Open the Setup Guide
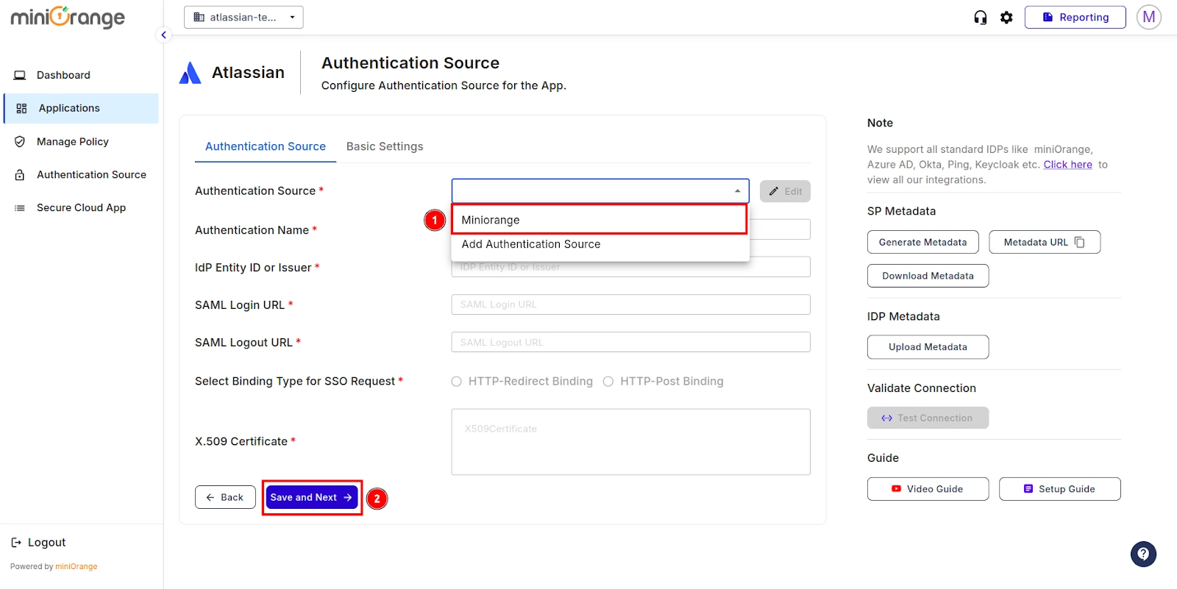The image size is (1177, 589). 1059,489
